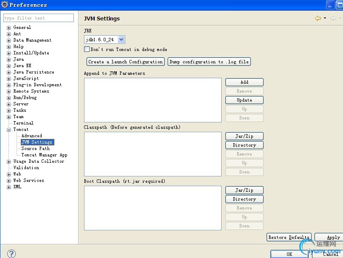
Task: Select Validation in the preferences tree
Action: pos(26,167)
